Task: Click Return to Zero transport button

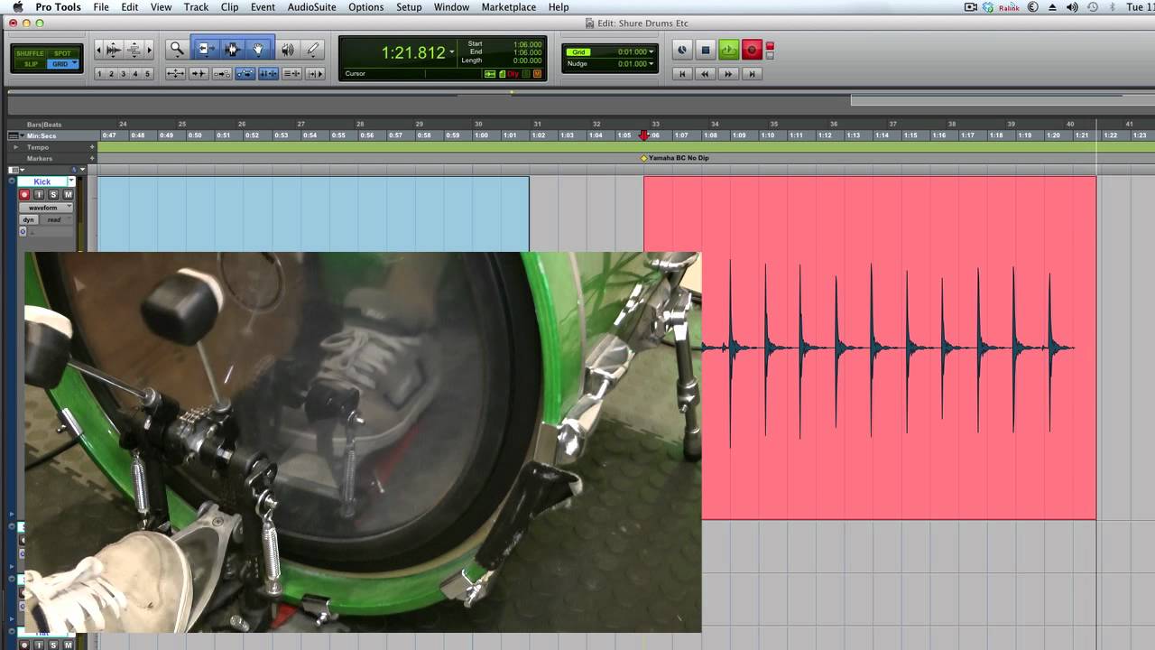Action: pyautogui.click(x=682, y=74)
